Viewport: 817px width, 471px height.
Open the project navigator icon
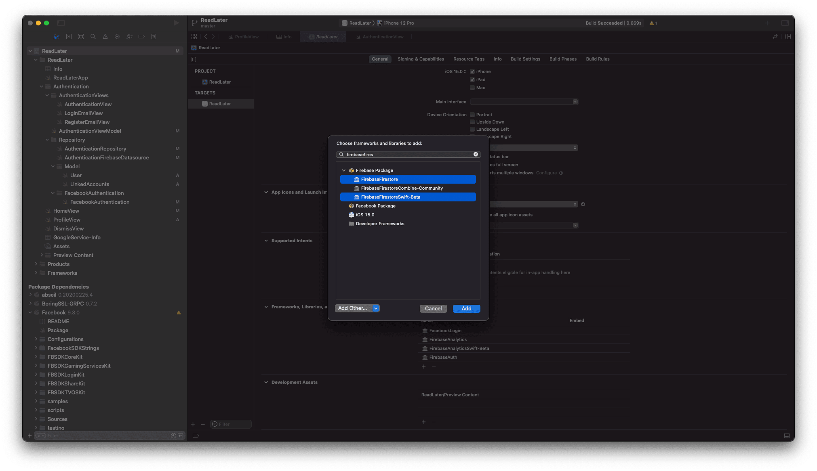pos(57,37)
